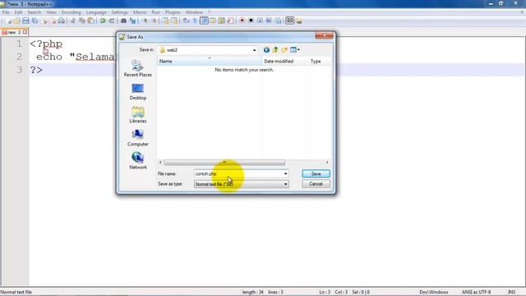
Task: Open the Plugins menu
Action: [x=173, y=12]
